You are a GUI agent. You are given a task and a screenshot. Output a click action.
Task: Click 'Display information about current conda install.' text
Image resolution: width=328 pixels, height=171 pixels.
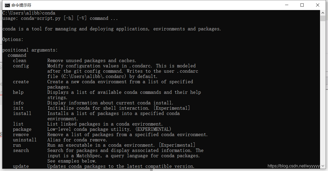click(x=110, y=103)
